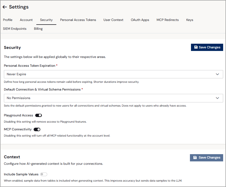The image size is (226, 187).
Task: Toggle Playground Access off
Action: pos(38,115)
